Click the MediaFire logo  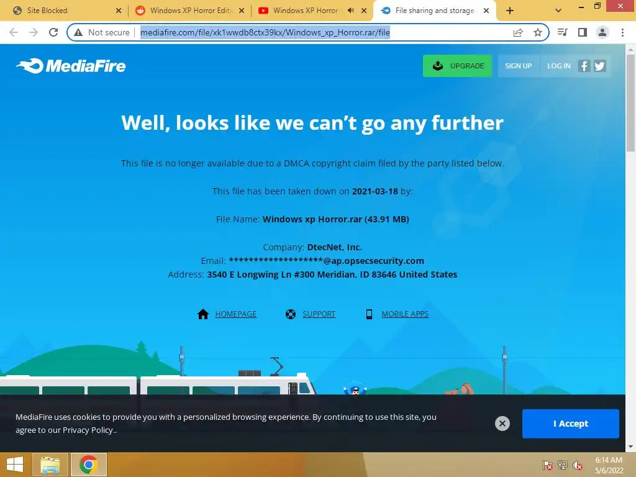pos(71,66)
